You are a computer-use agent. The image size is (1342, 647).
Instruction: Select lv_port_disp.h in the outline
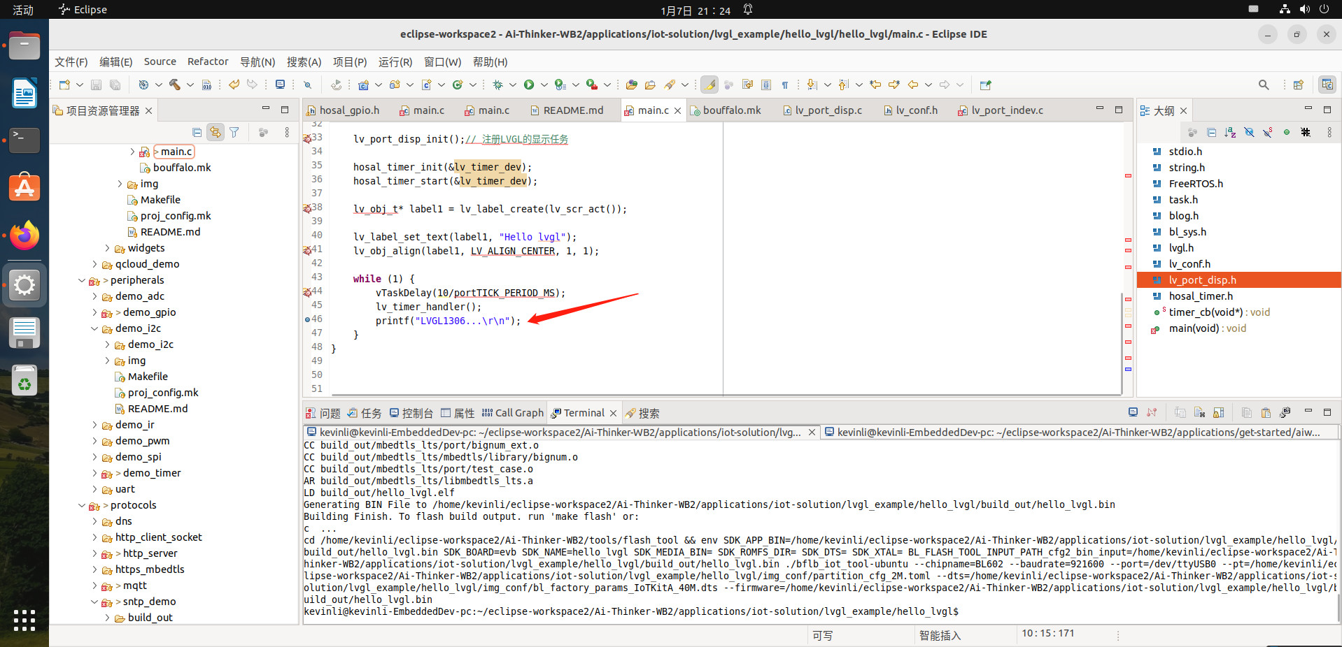pos(1238,280)
